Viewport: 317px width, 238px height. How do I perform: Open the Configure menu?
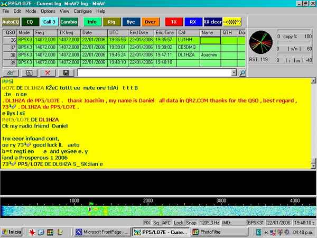(x=83, y=11)
